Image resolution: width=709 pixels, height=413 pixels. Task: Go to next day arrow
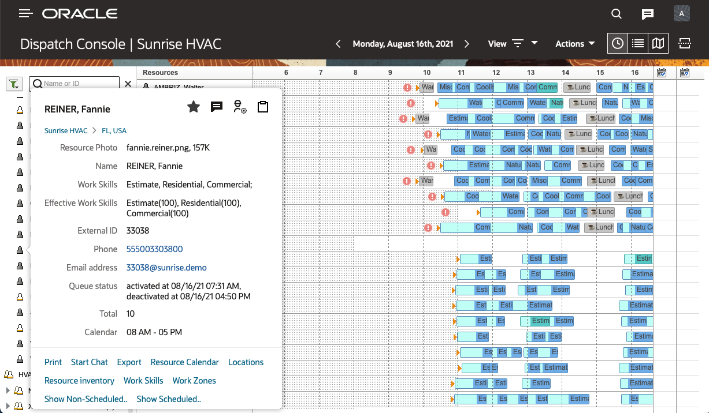tap(467, 44)
